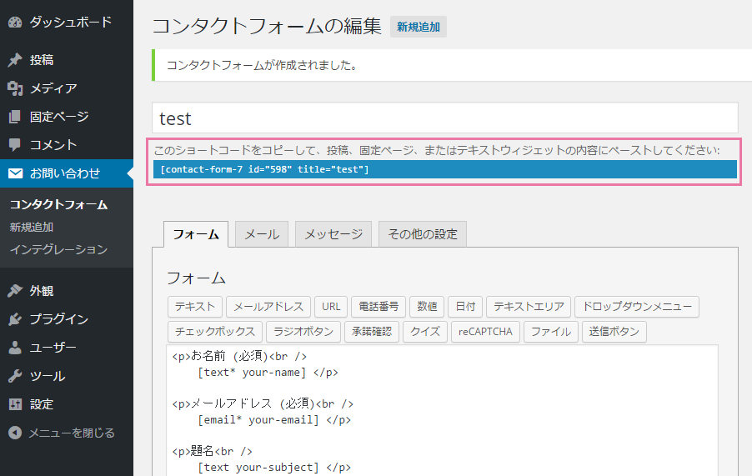Click the 固定ページ pages icon
Screen dimensions: 752x476
[15, 117]
